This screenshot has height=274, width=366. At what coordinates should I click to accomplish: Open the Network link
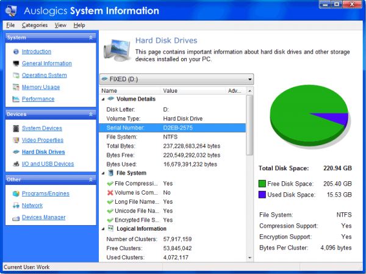click(32, 206)
